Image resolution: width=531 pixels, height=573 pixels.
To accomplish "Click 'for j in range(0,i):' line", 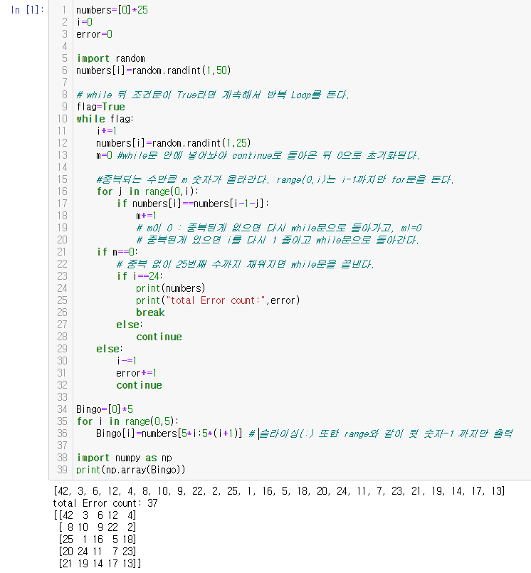I will pyautogui.click(x=147, y=191).
